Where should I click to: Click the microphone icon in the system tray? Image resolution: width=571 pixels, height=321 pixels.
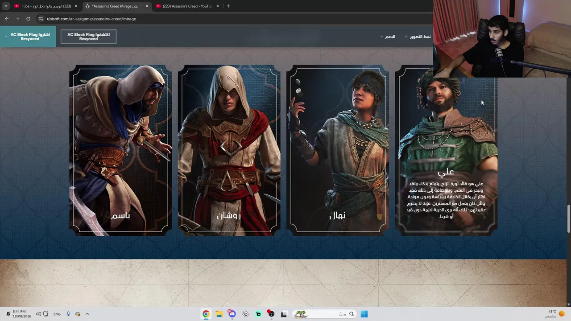pyautogui.click(x=68, y=314)
